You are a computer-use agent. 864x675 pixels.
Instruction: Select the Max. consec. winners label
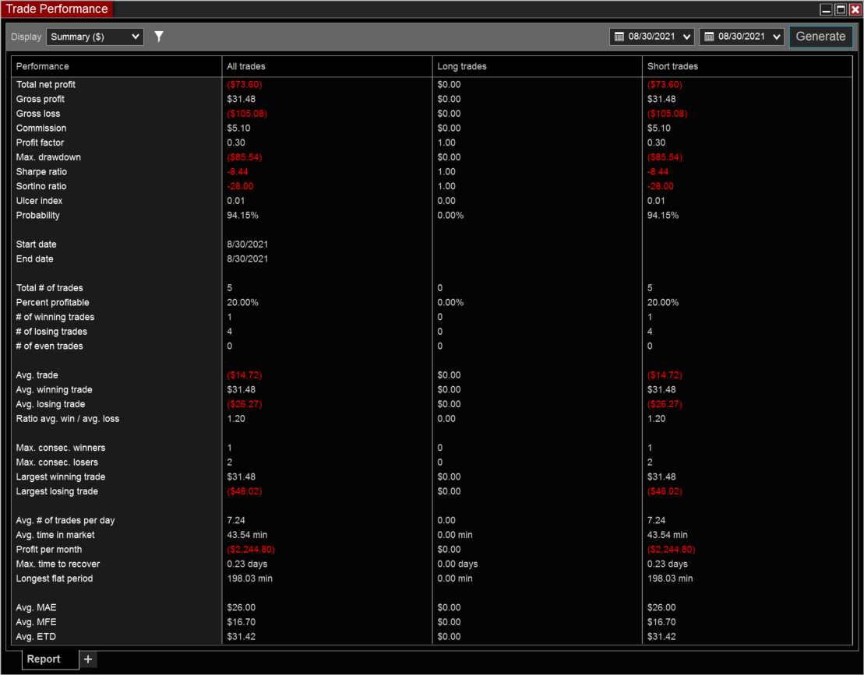(x=61, y=448)
